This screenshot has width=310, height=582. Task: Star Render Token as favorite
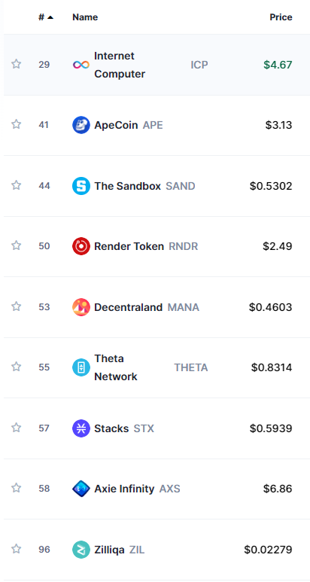[x=16, y=245]
